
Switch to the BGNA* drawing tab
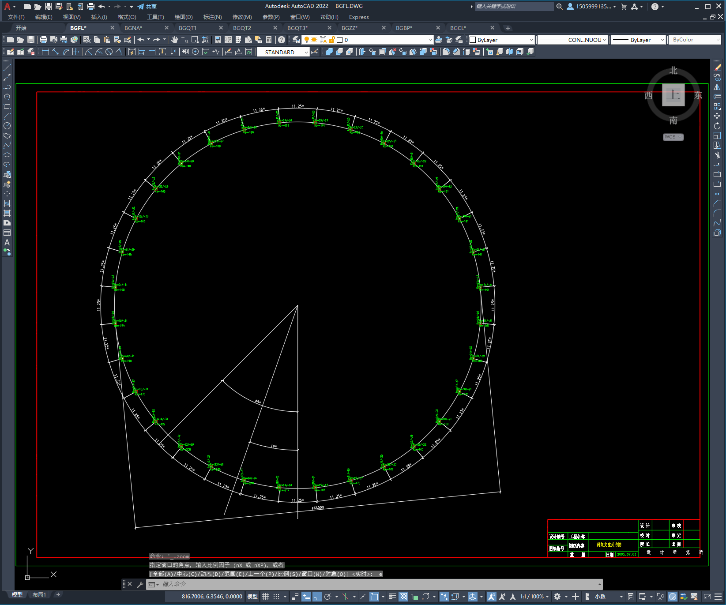point(133,28)
